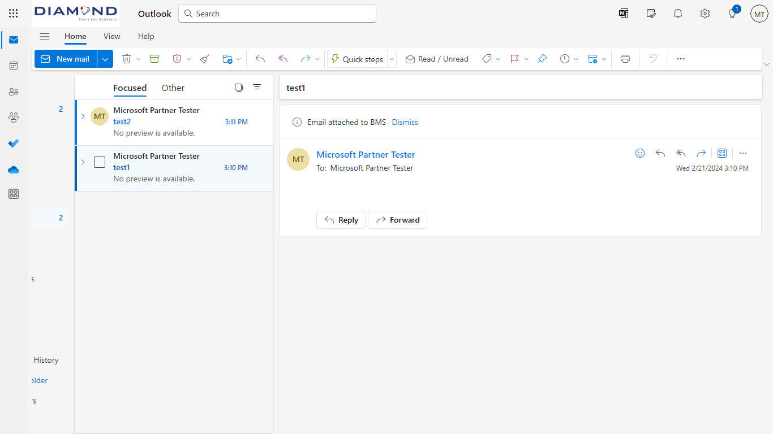
Task: Print the message via printer icon
Action: point(625,59)
